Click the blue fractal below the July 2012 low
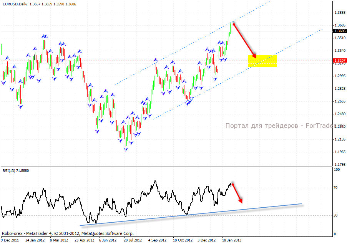The width and height of the screenshot is (347, 243). click(x=126, y=149)
